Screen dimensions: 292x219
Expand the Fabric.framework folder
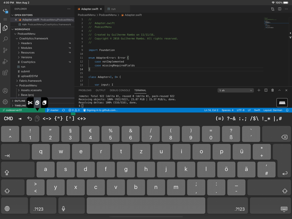42,81
